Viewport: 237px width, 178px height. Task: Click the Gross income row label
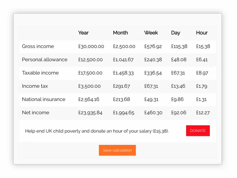tap(38, 46)
